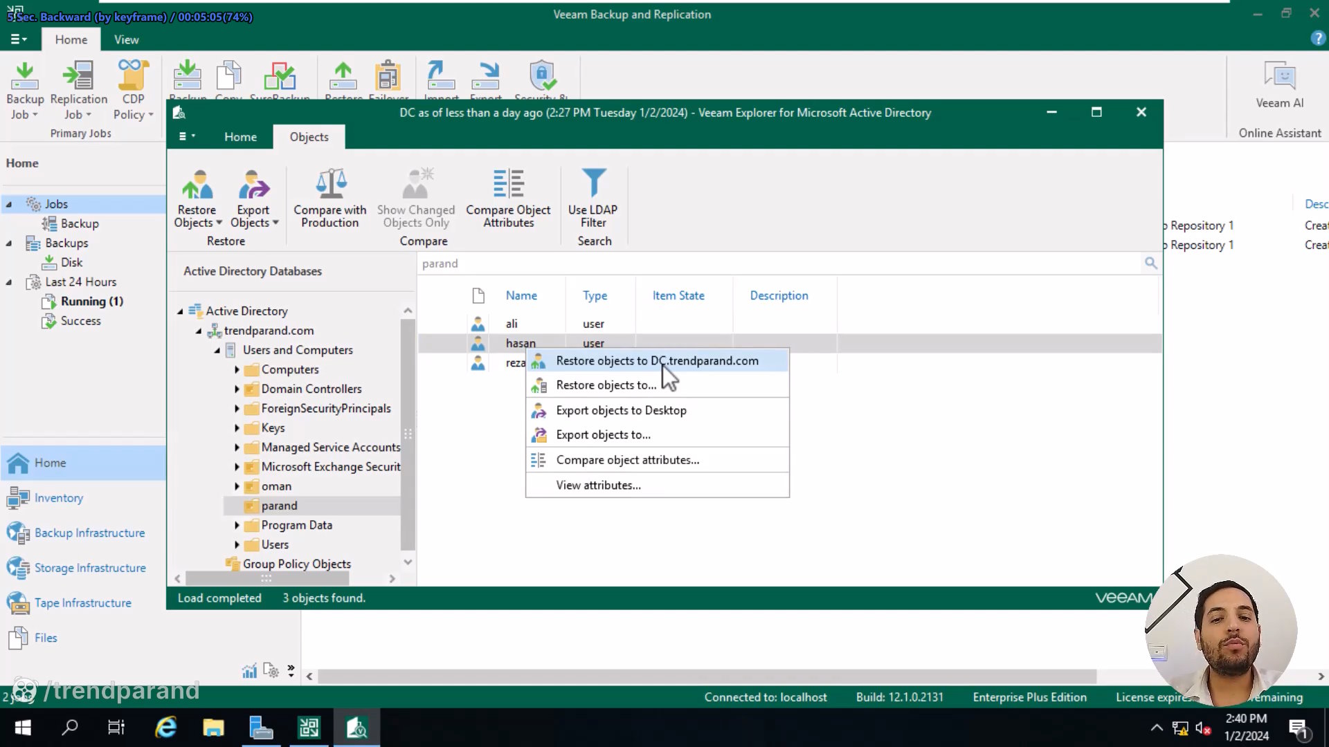
Task: Open the Windows Start menu
Action: pyautogui.click(x=22, y=728)
